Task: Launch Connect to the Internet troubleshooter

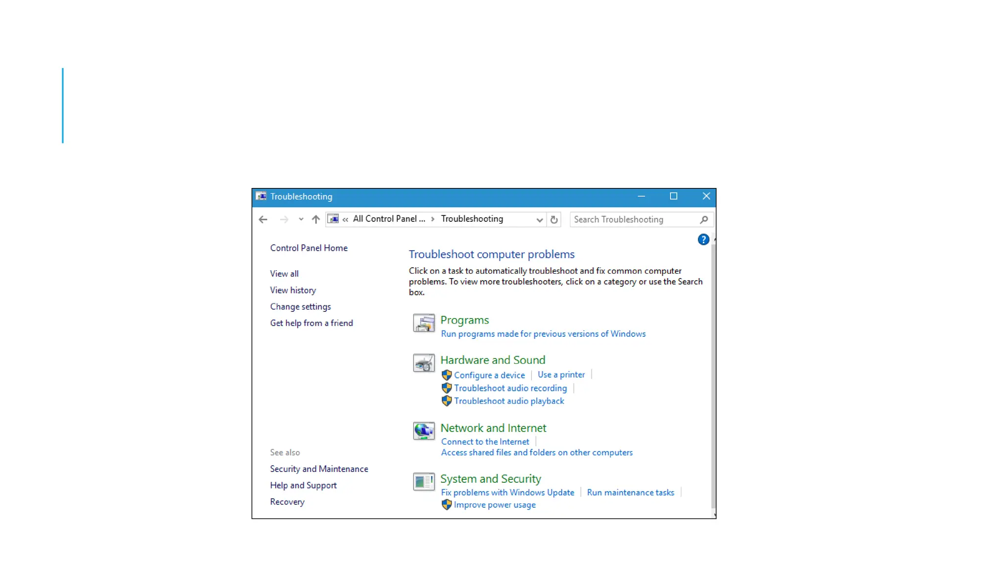Action: 485,442
